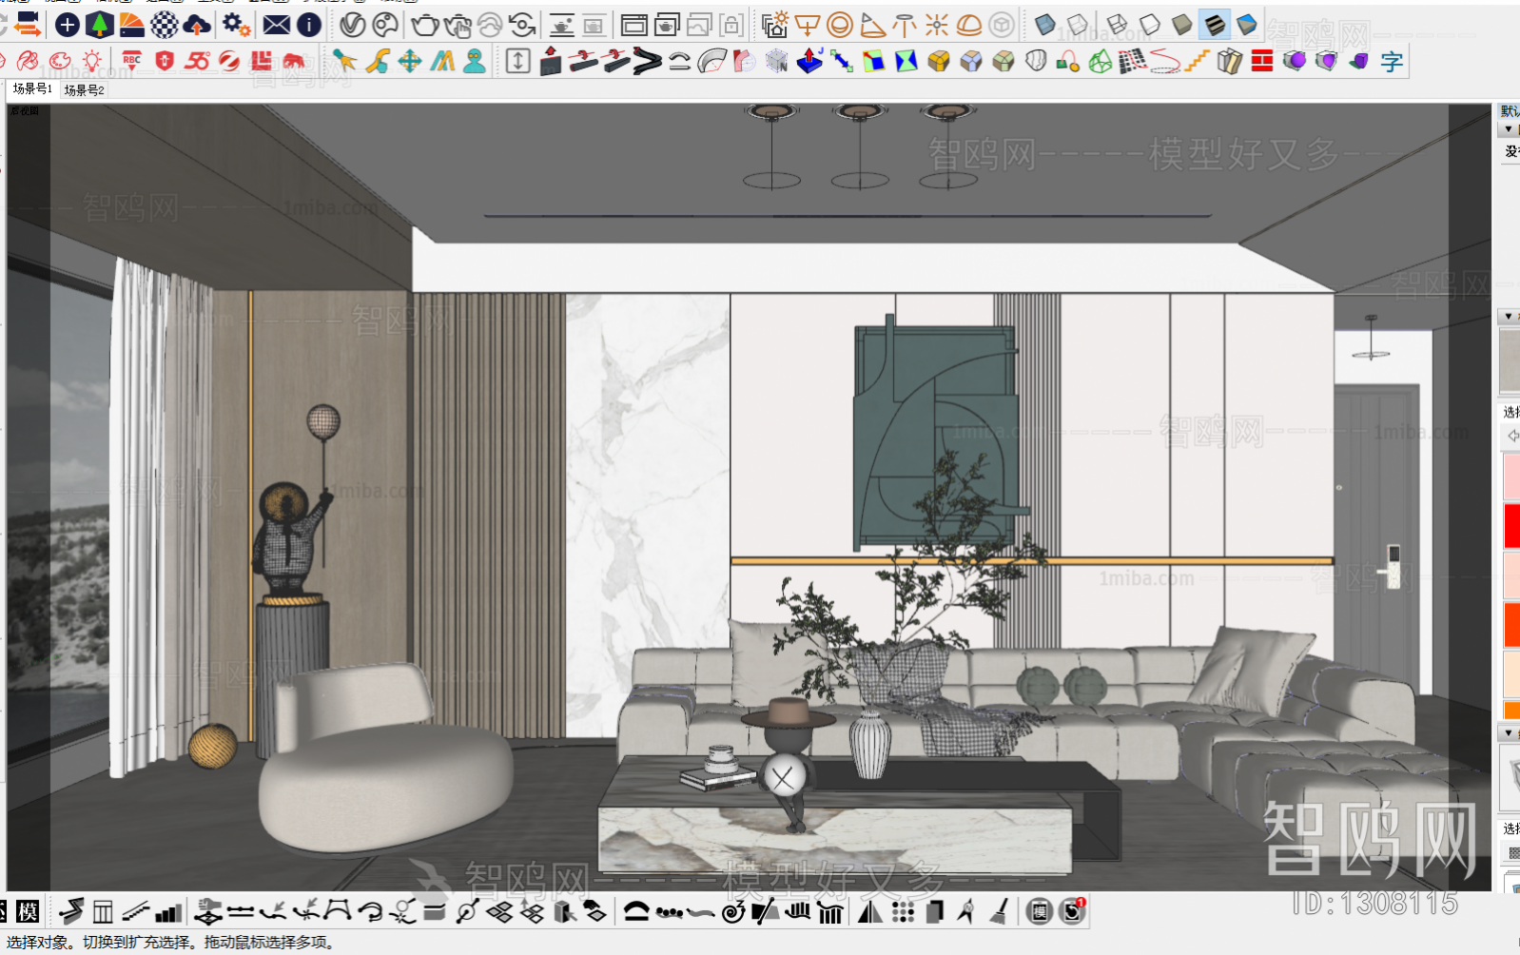Screen dimensions: 1520x955
Task: Collapse the top right tray panel arrow
Action: click(1509, 129)
